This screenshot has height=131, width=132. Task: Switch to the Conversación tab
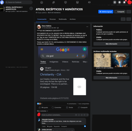click(42, 19)
